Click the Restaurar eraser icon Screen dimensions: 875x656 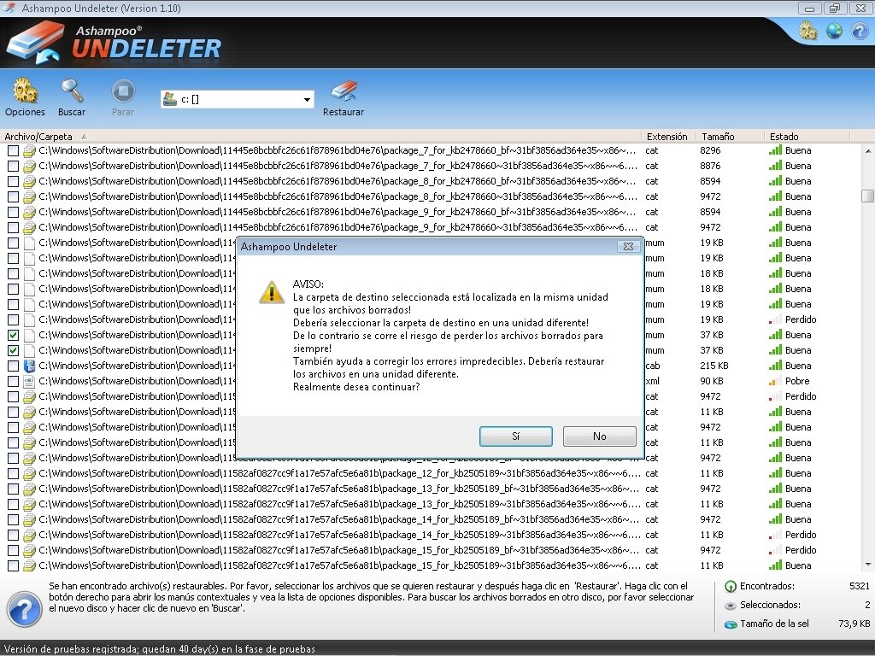click(344, 91)
